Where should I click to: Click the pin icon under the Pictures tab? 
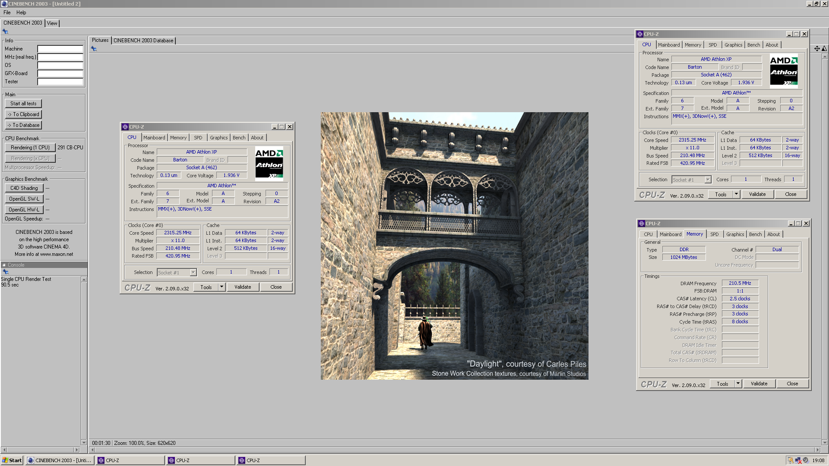pos(94,49)
